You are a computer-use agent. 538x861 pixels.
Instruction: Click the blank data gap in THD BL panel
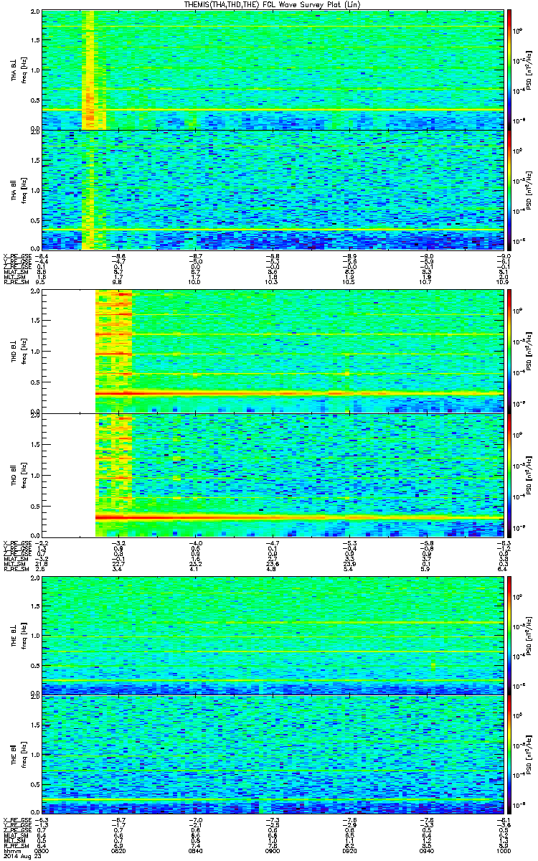(x=69, y=352)
